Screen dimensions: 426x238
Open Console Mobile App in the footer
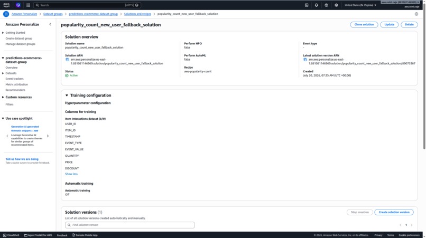[x=85, y=235]
